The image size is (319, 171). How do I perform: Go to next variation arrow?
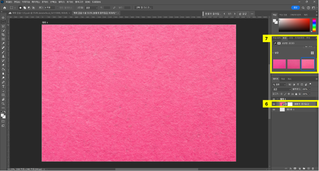[x=234, y=14]
